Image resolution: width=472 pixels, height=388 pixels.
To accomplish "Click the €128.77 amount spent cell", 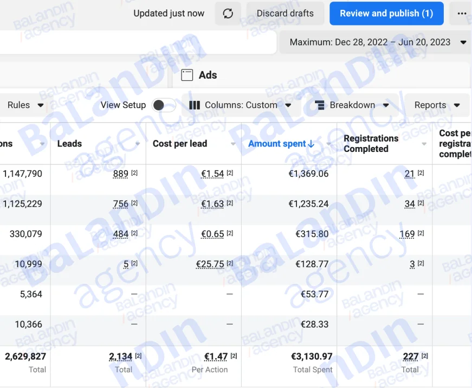I will 312,264.
